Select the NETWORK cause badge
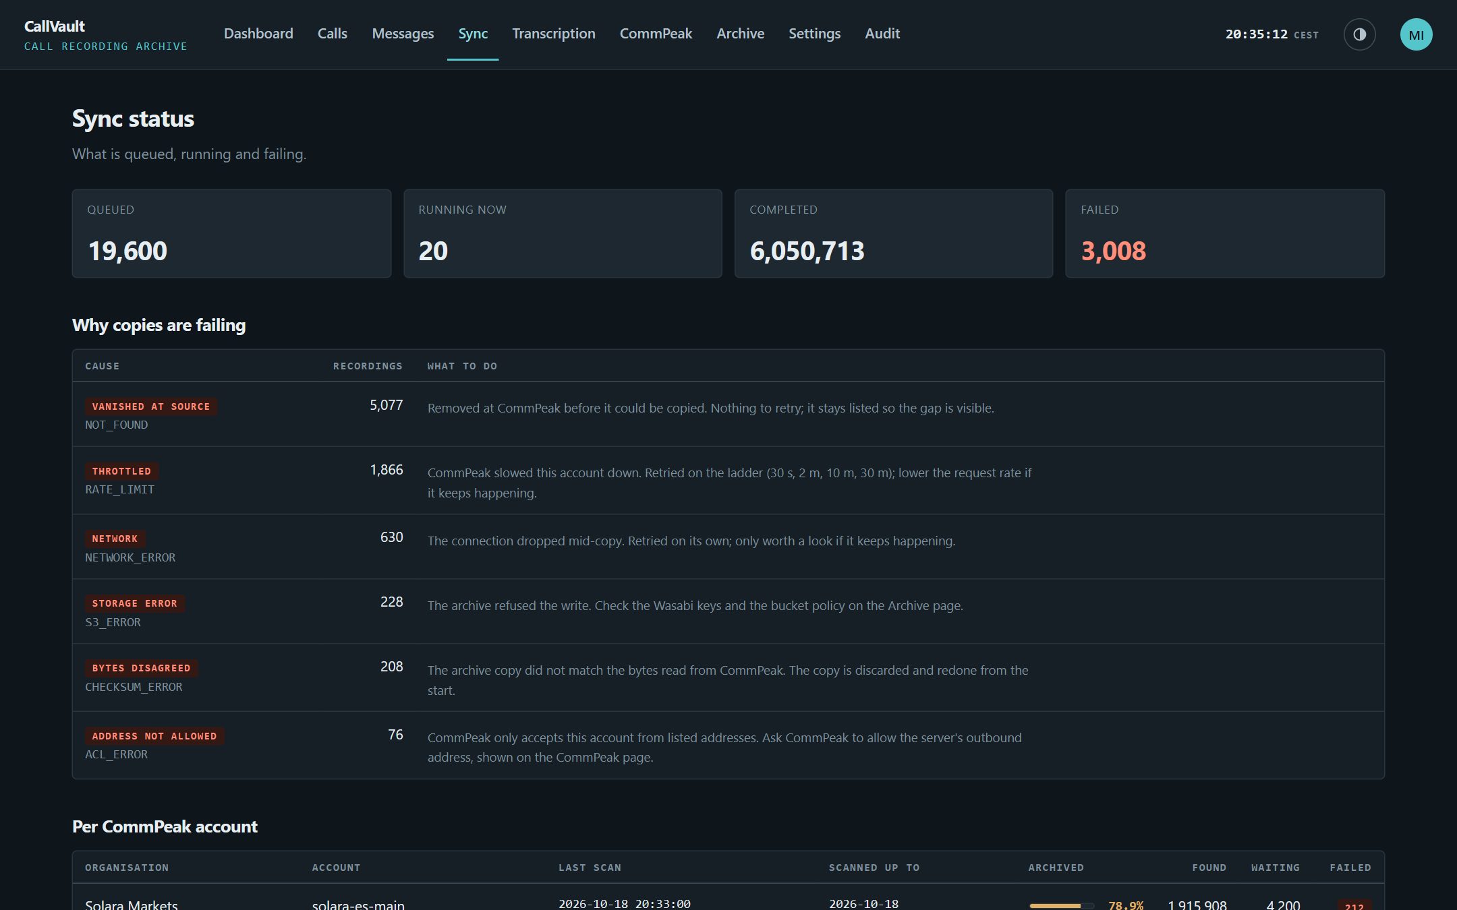This screenshot has width=1457, height=910. point(115,539)
